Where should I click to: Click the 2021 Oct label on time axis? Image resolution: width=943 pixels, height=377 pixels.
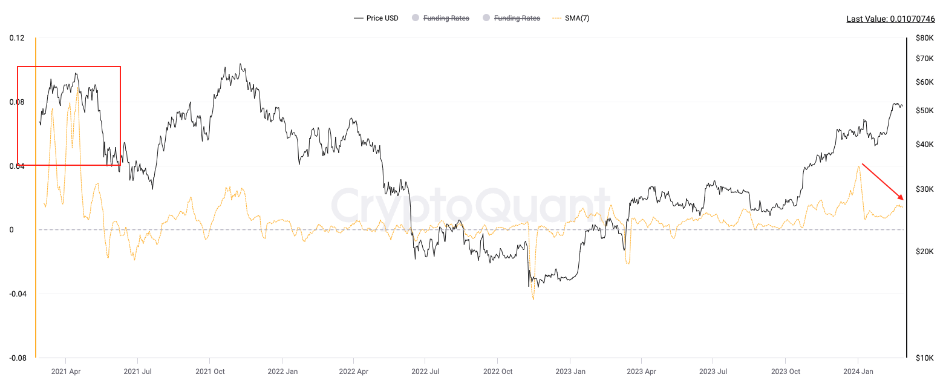(210, 372)
